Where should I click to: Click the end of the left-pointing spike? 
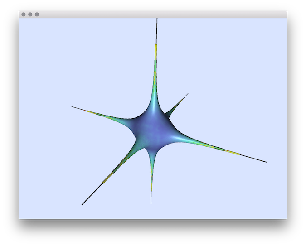coord(73,107)
